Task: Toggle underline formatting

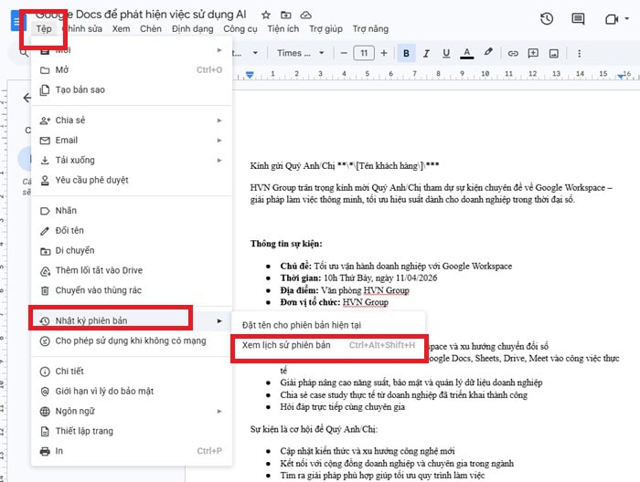Action: click(x=446, y=52)
